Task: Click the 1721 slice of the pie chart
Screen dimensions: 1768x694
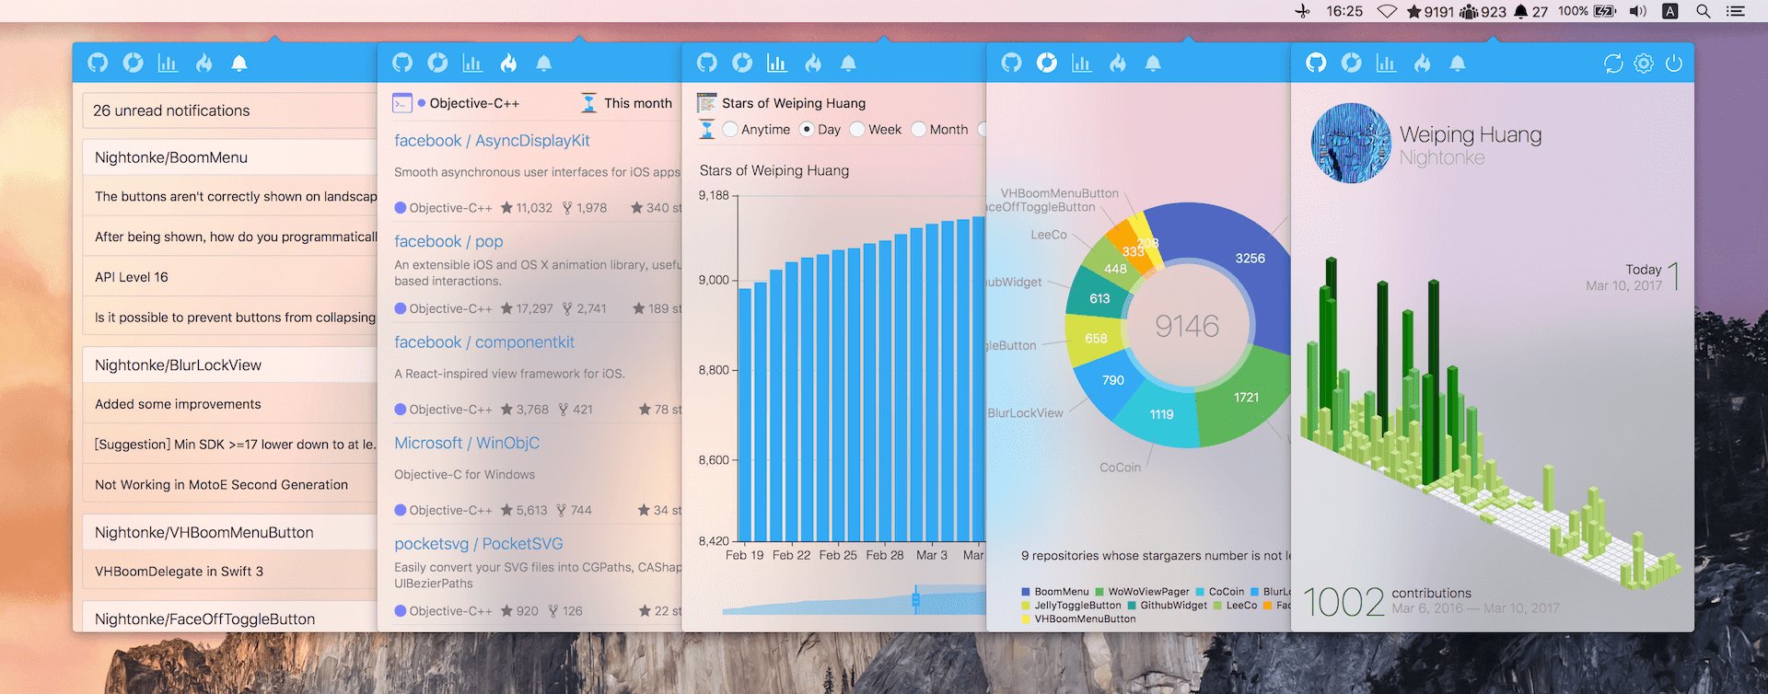Action: 1246,398
